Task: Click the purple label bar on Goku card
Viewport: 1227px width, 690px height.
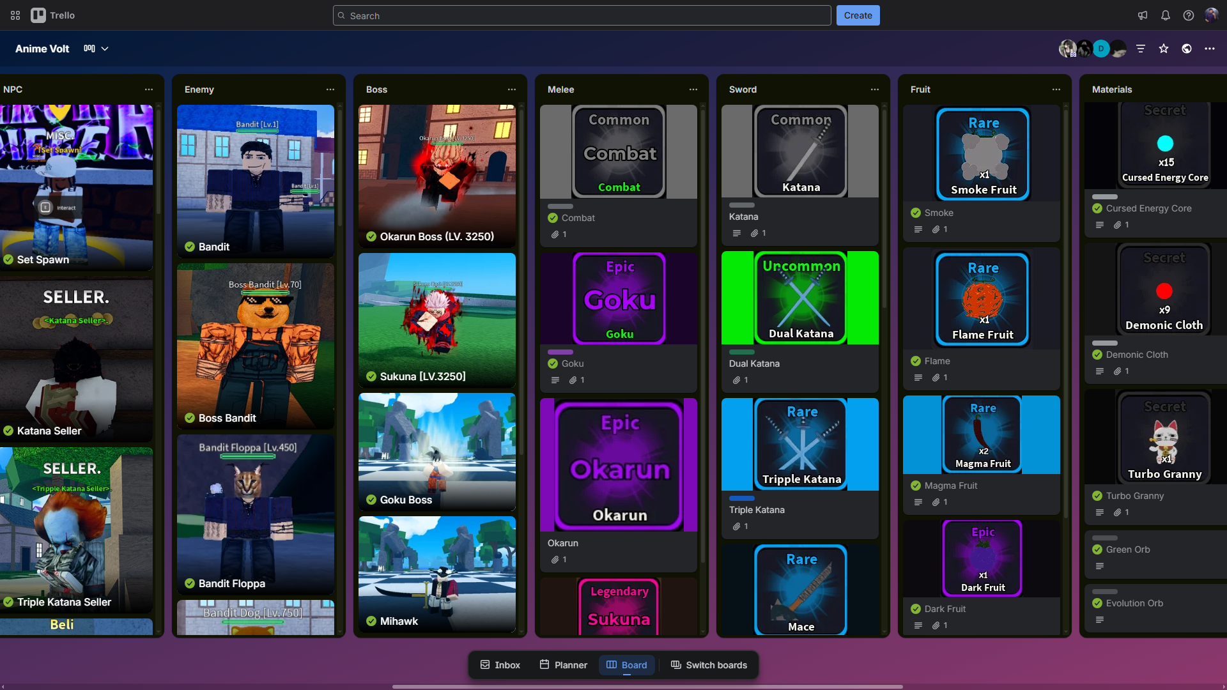Action: point(560,352)
